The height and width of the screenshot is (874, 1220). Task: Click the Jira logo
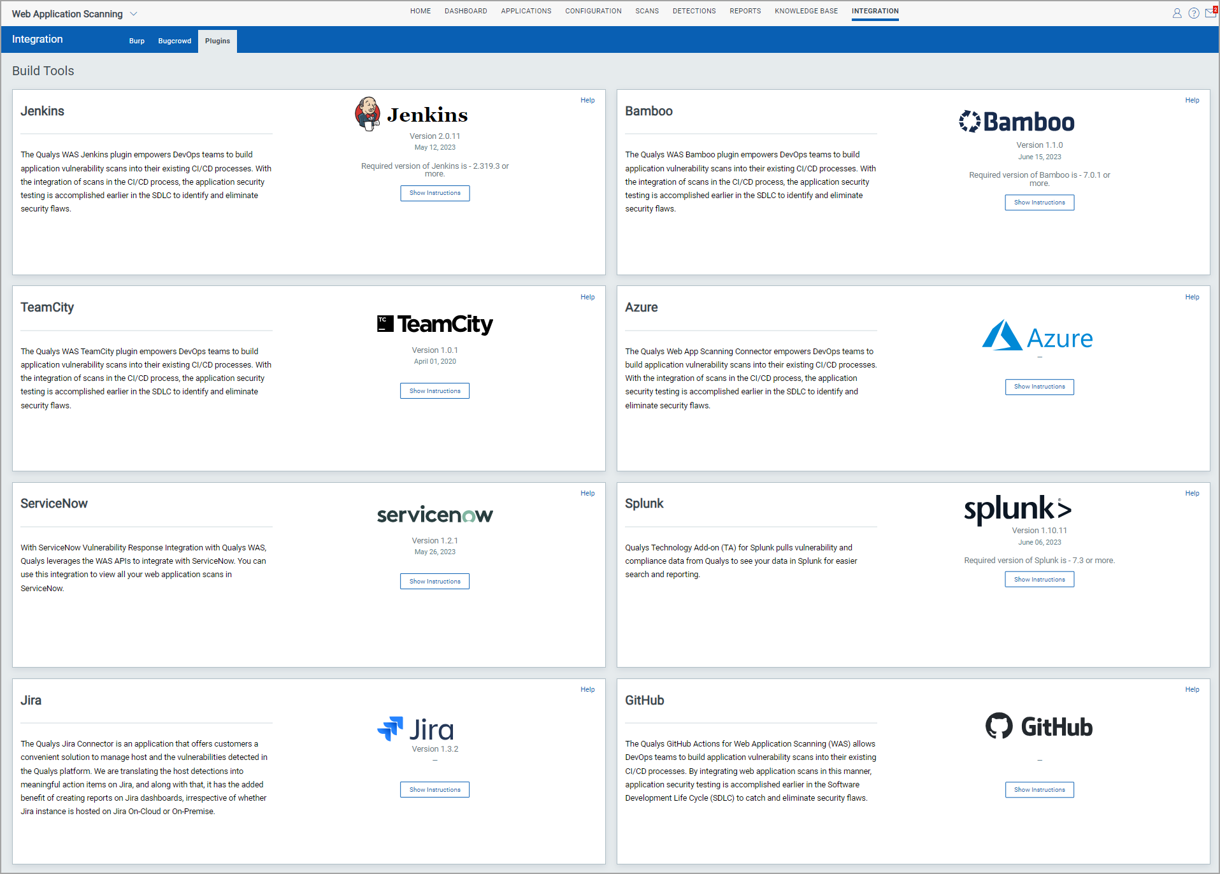415,729
